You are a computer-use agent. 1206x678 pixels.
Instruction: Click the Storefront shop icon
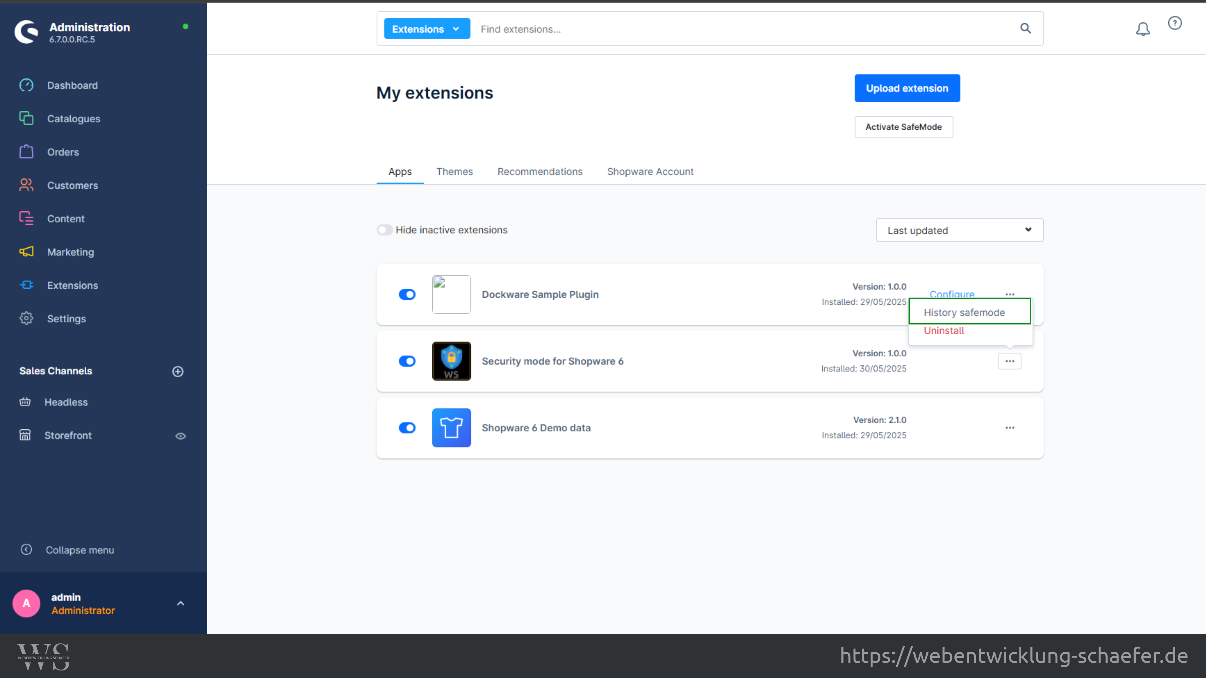[25, 435]
